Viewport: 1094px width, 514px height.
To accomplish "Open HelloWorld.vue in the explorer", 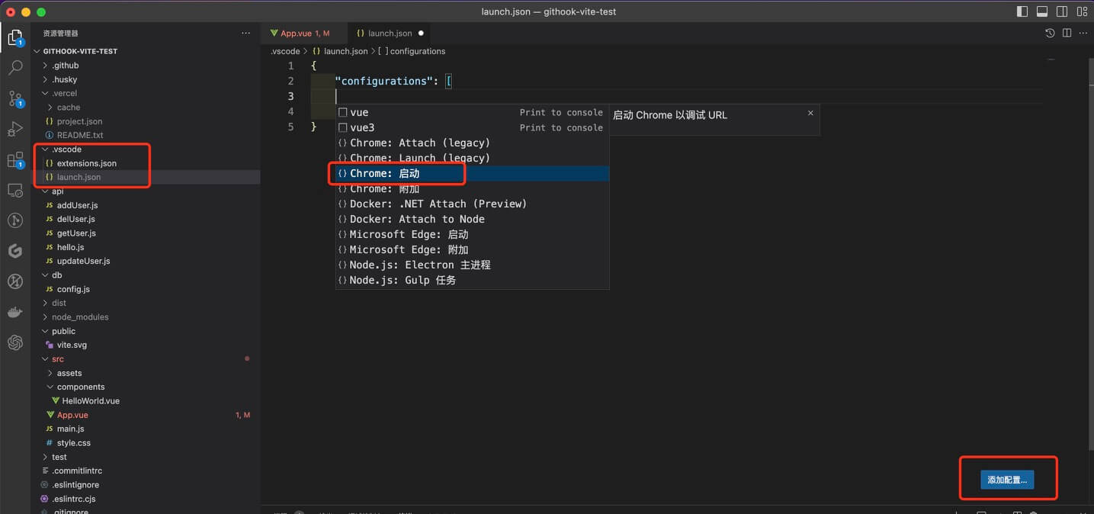I will click(x=91, y=401).
